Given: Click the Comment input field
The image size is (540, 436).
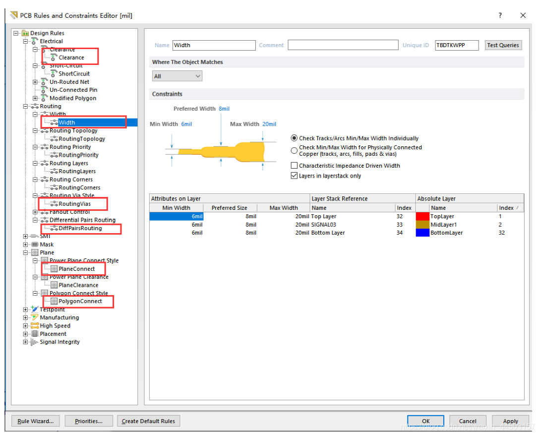Looking at the screenshot, I should point(343,45).
